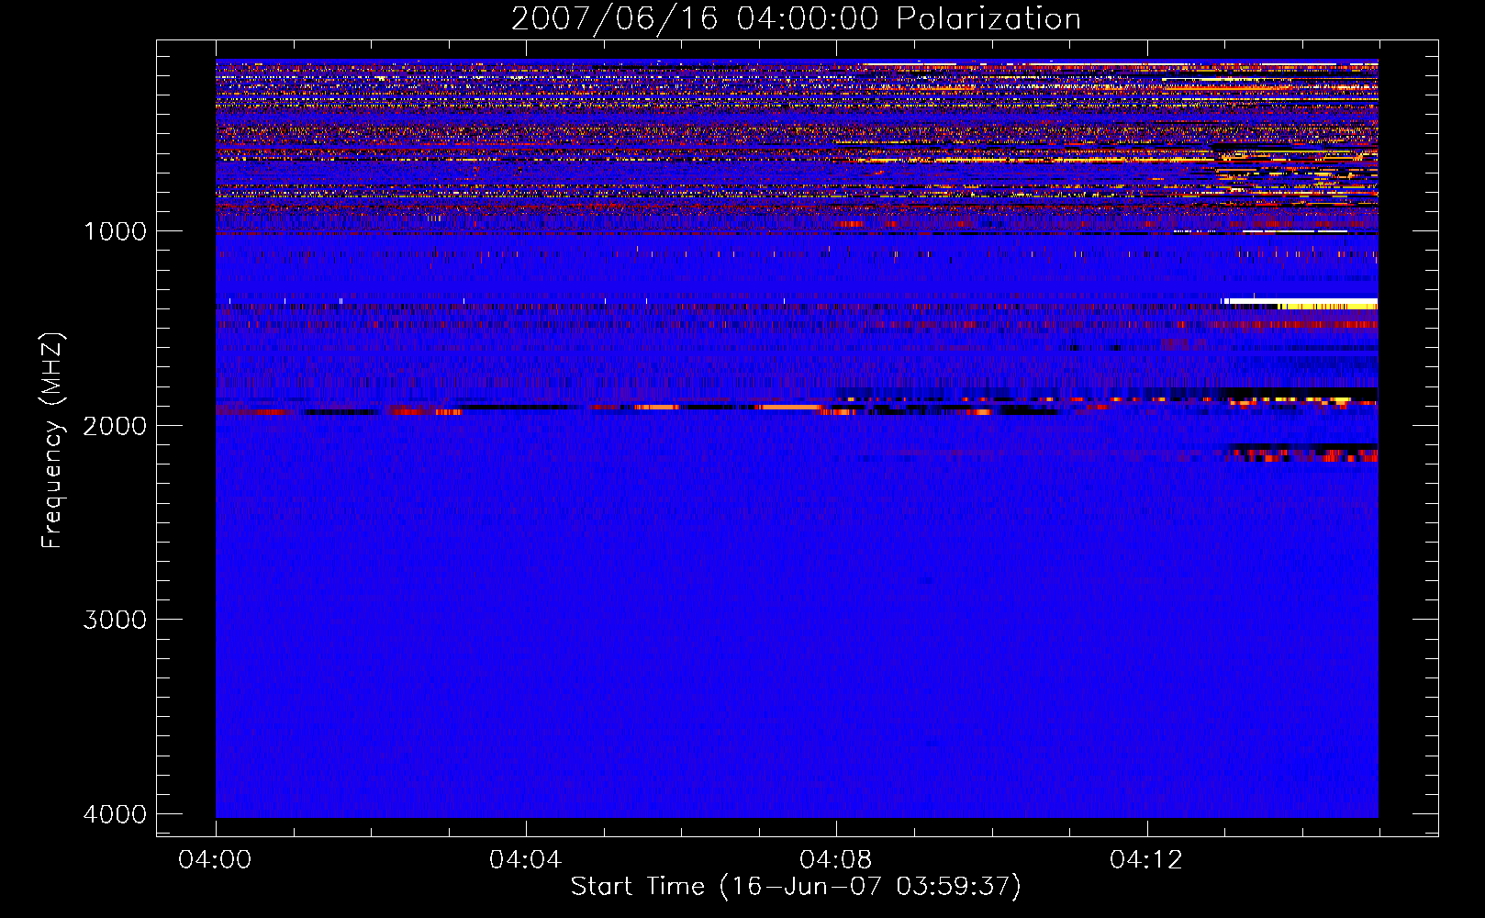Click the plot title '2007/06/16 04:00:00 Polarization'

[x=796, y=19]
